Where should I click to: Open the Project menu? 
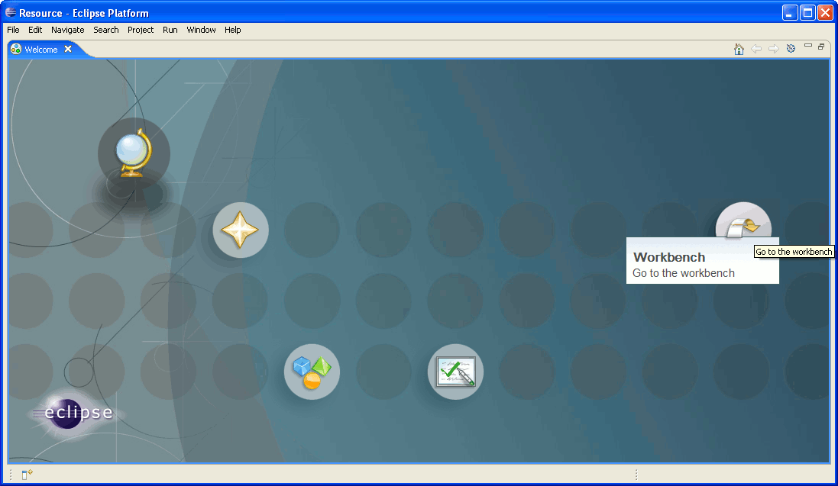tap(141, 30)
